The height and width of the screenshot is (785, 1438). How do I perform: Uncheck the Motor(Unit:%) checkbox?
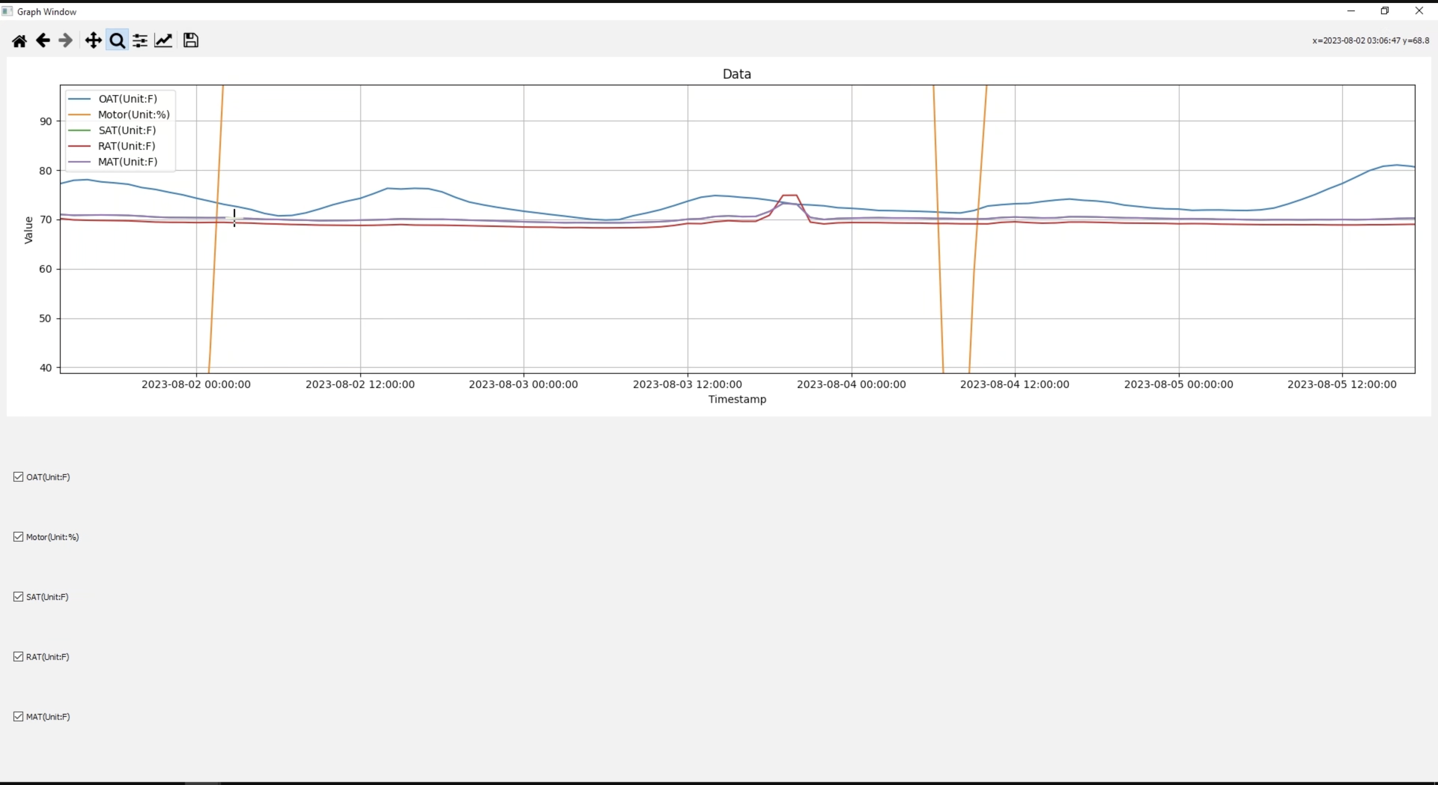click(x=18, y=536)
